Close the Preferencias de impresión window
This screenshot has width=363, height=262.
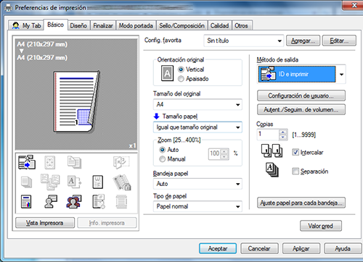click(354, 5)
